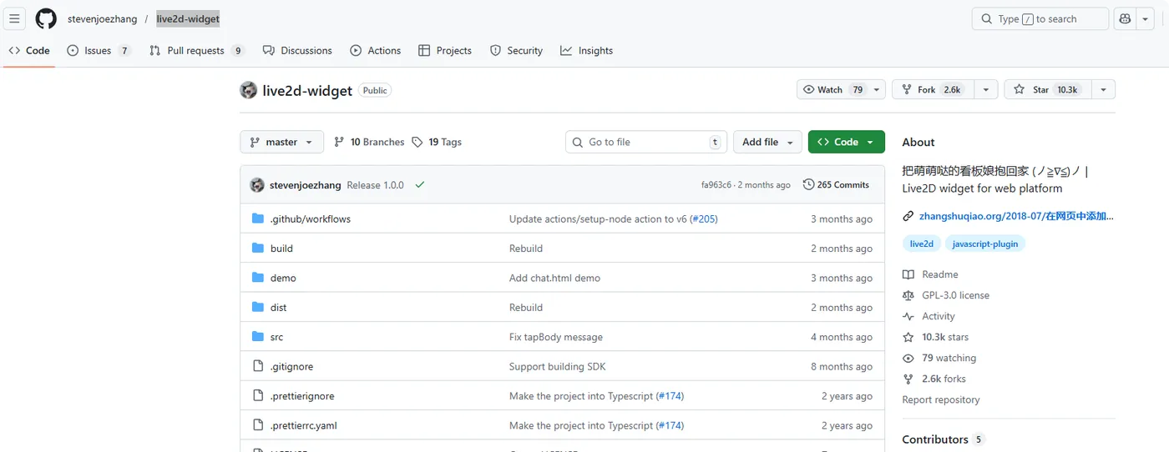This screenshot has height=452, width=1169.
Task: Expand the Add file dropdown
Action: (767, 142)
